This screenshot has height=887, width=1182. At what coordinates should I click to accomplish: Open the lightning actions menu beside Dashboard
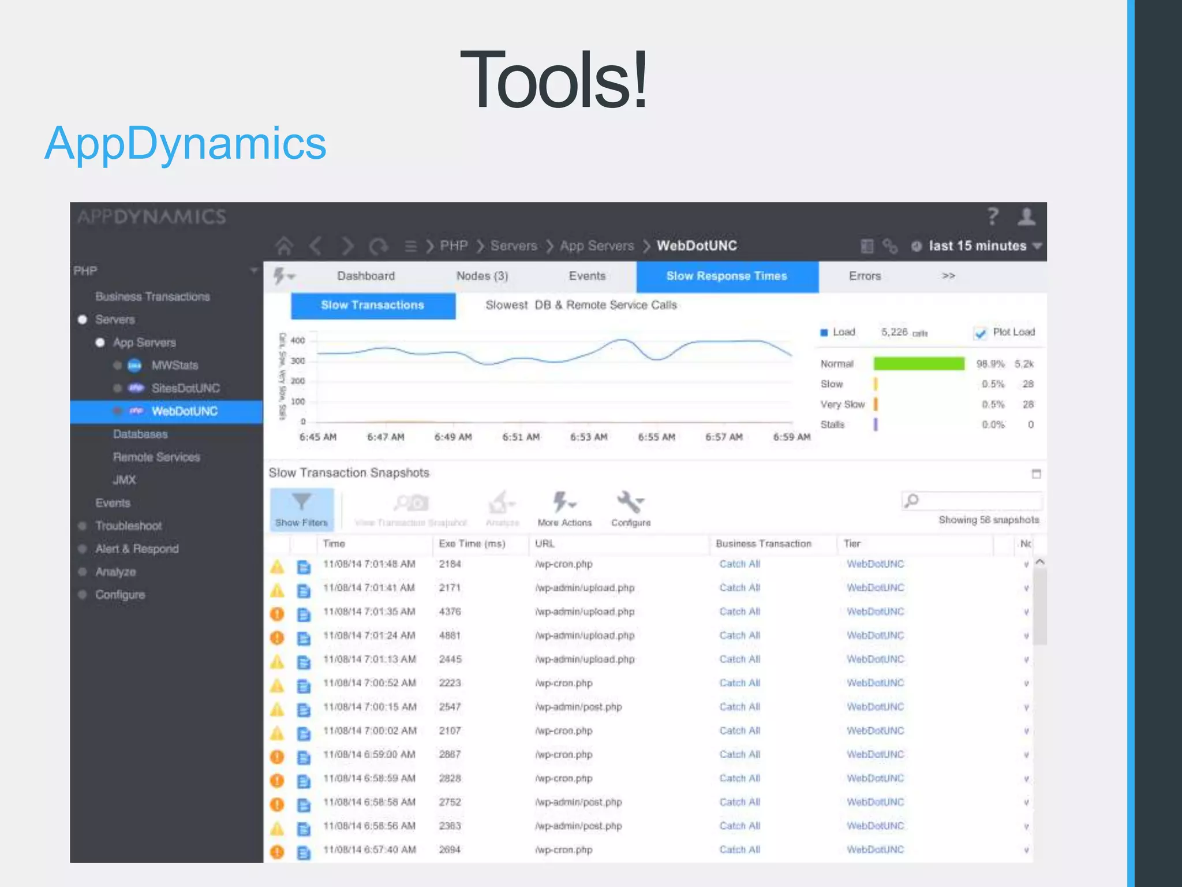[x=283, y=276]
